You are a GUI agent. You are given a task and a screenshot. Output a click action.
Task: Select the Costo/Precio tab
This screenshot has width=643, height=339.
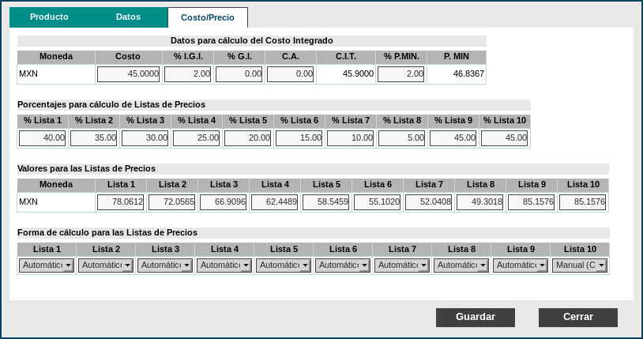(x=208, y=17)
